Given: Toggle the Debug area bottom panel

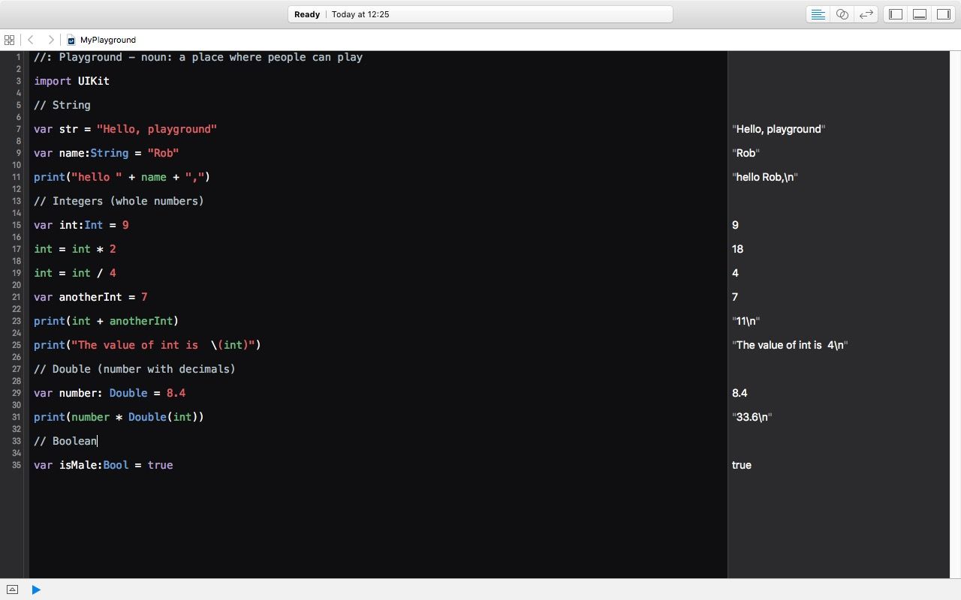Looking at the screenshot, I should (920, 14).
